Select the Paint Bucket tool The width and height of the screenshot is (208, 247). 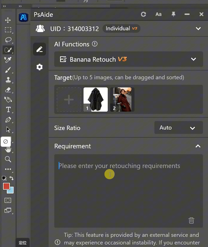click(8, 100)
